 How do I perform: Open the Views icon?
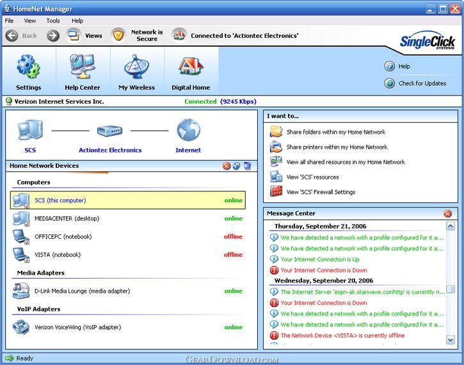pos(74,35)
